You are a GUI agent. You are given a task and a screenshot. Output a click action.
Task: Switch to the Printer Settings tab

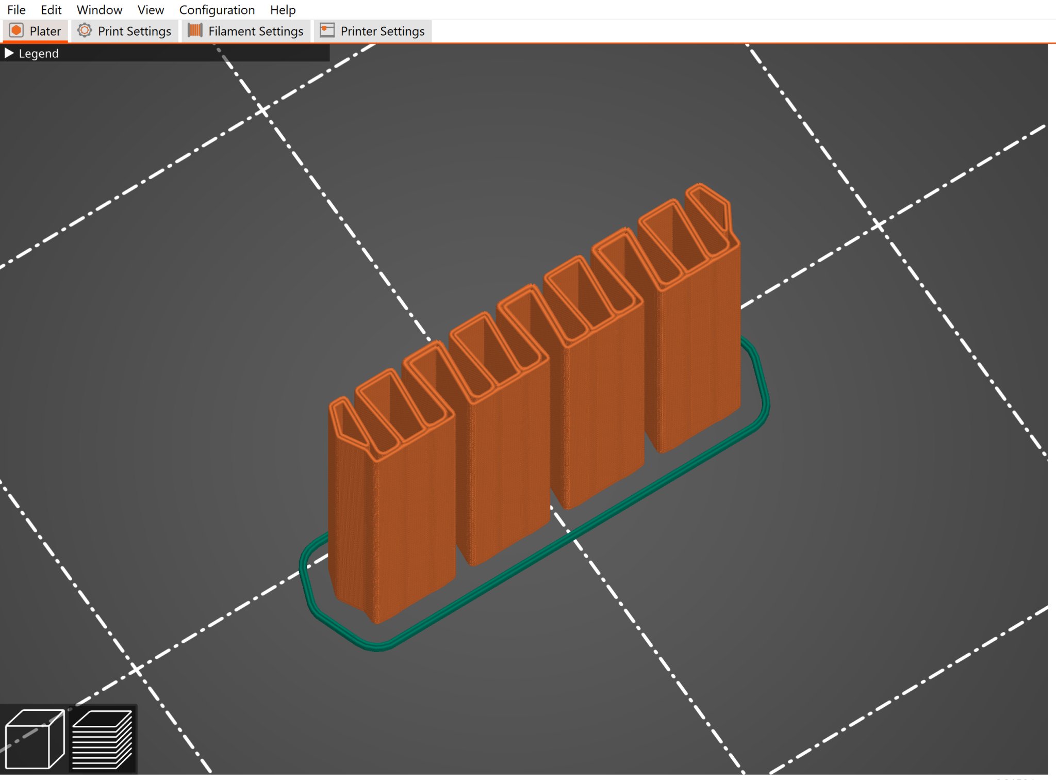pos(382,31)
